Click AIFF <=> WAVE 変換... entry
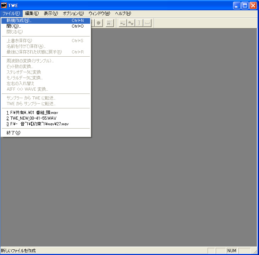259x255 pixels. 46,89
